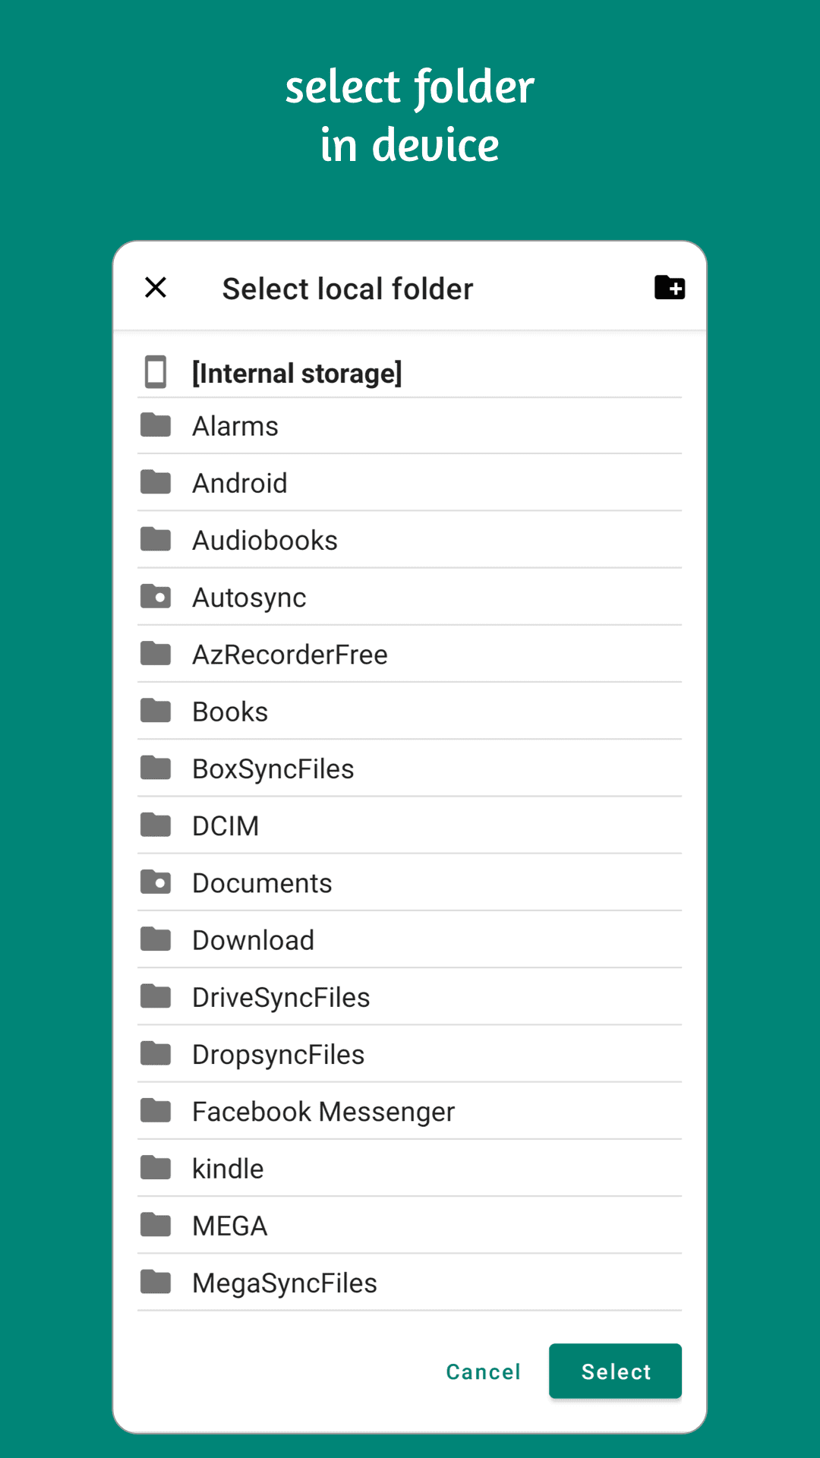Select the Facebook Messenger folder
The image size is (820, 1458).
coord(323,1111)
